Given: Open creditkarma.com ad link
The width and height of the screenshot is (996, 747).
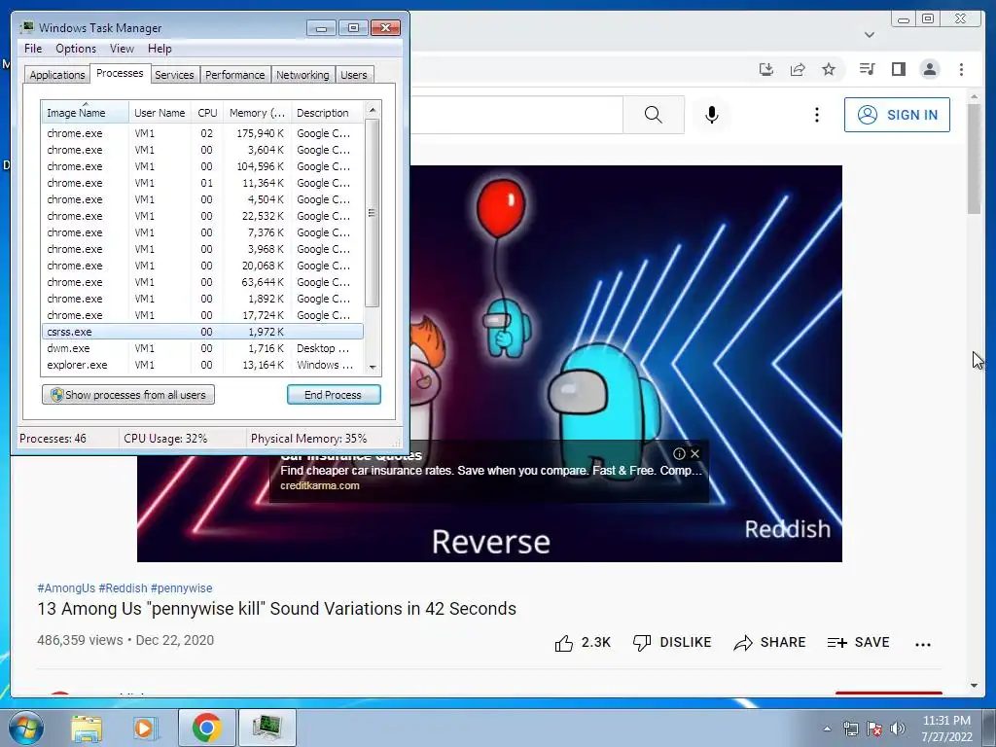Looking at the screenshot, I should point(319,485).
